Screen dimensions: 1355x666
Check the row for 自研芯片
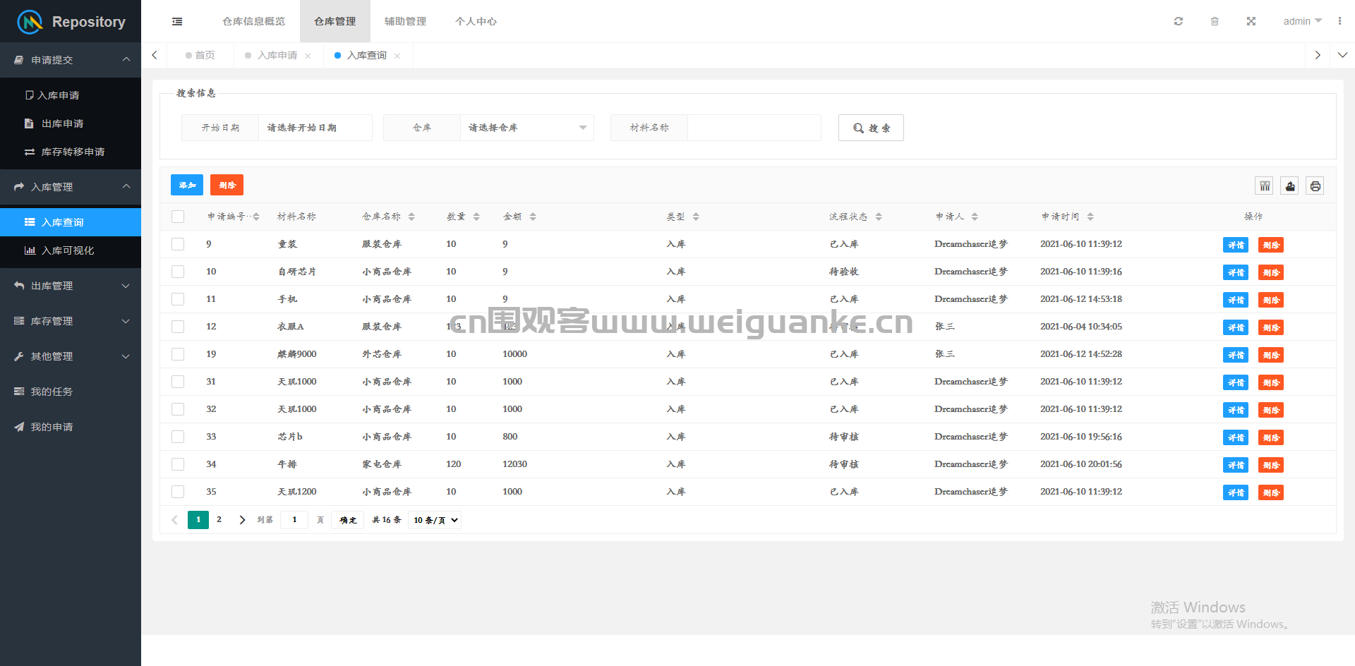[178, 272]
